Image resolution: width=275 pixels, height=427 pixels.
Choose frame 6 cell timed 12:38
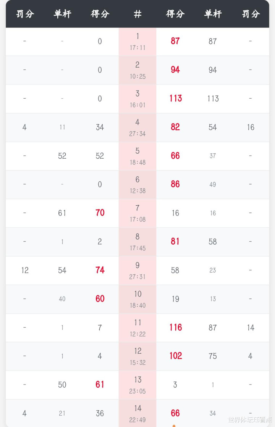click(x=137, y=185)
